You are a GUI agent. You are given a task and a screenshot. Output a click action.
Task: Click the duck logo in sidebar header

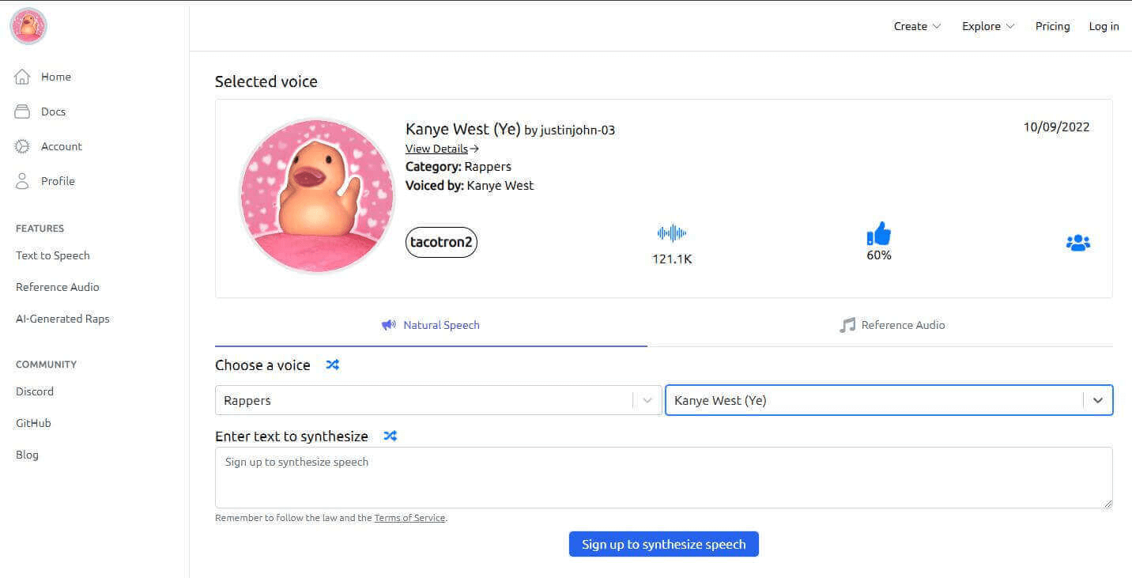pyautogui.click(x=28, y=26)
